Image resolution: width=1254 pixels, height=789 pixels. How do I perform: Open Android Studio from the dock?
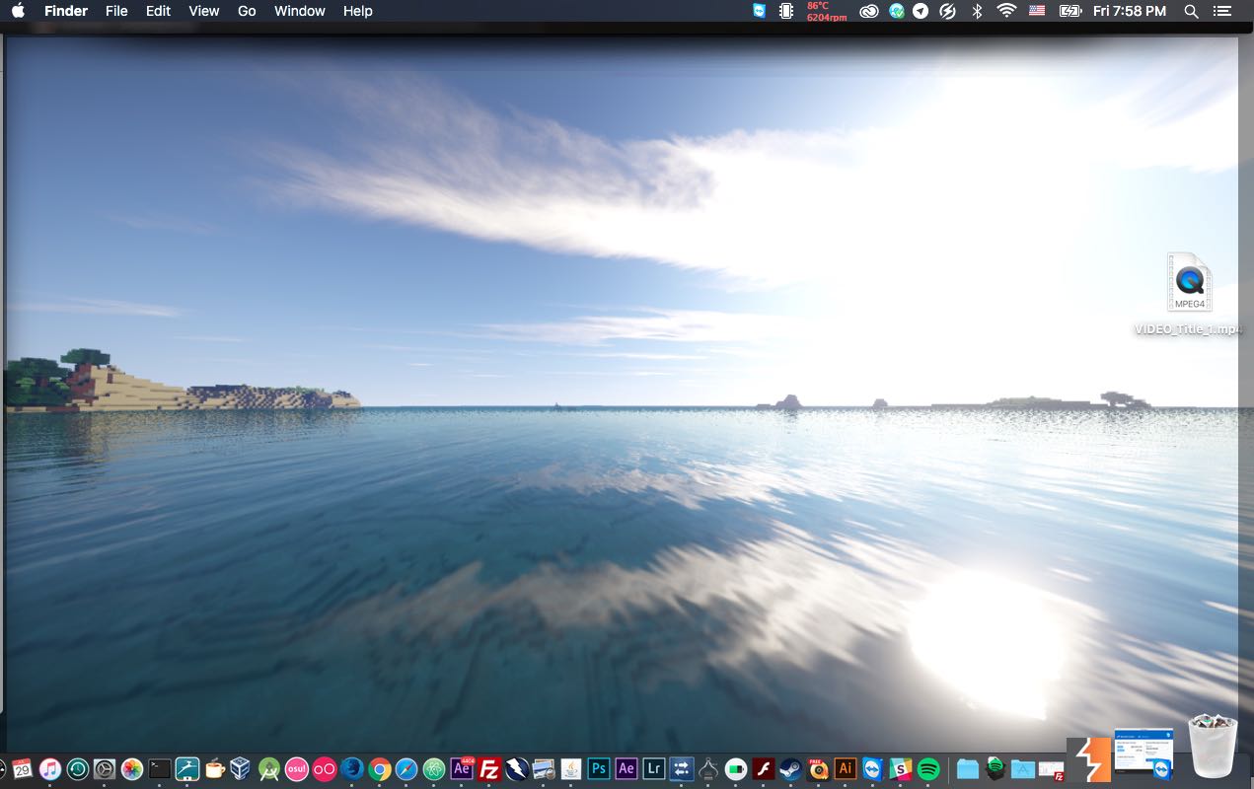click(x=268, y=769)
